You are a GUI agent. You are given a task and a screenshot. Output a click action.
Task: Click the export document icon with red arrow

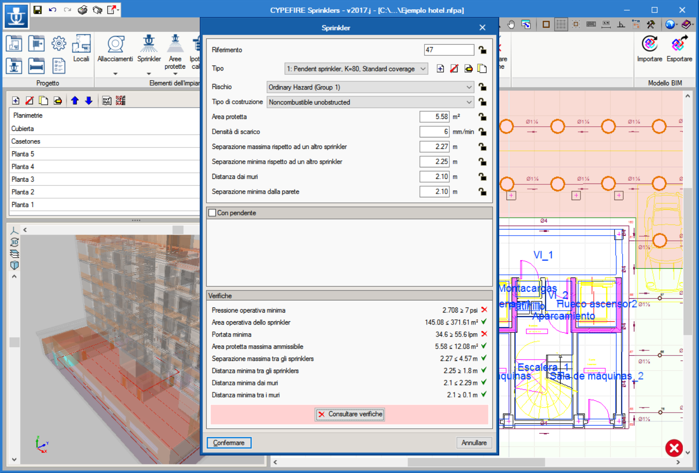[112, 10]
